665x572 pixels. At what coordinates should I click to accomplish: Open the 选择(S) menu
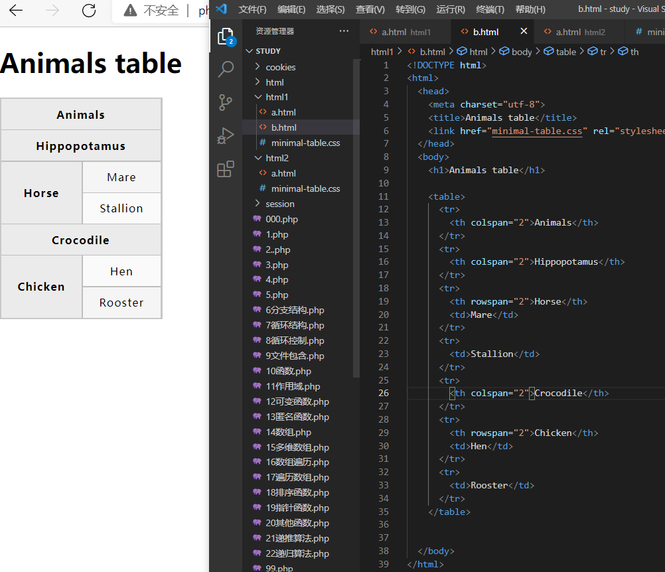(331, 9)
